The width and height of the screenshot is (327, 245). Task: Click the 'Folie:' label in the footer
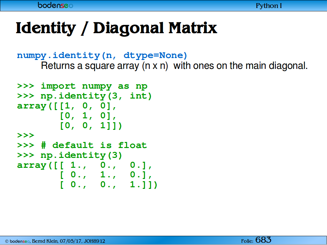tap(247, 241)
